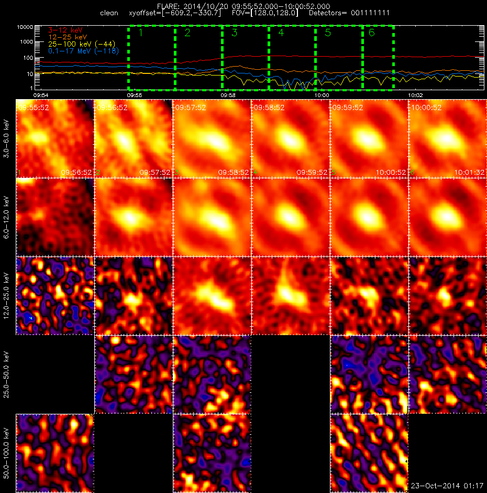
Task: Choose the 50.0-100.0 keV image in interval 1 column
Action: (x=55, y=453)
